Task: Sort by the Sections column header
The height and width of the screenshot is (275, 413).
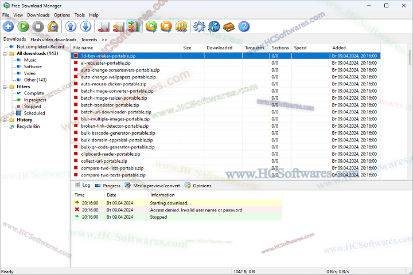Action: tap(281, 48)
